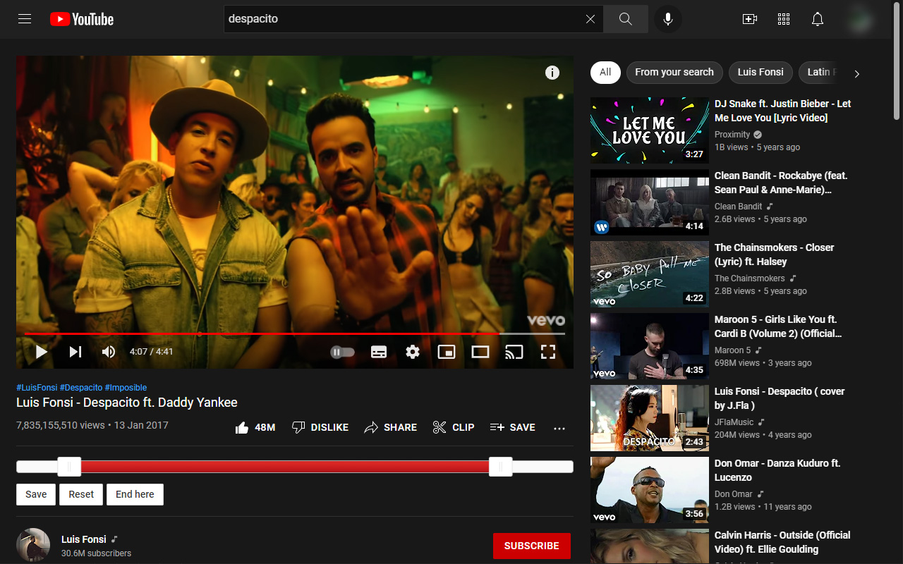Screen dimensions: 903x564
Task: Click the right handle of range slider
Action: coord(500,467)
